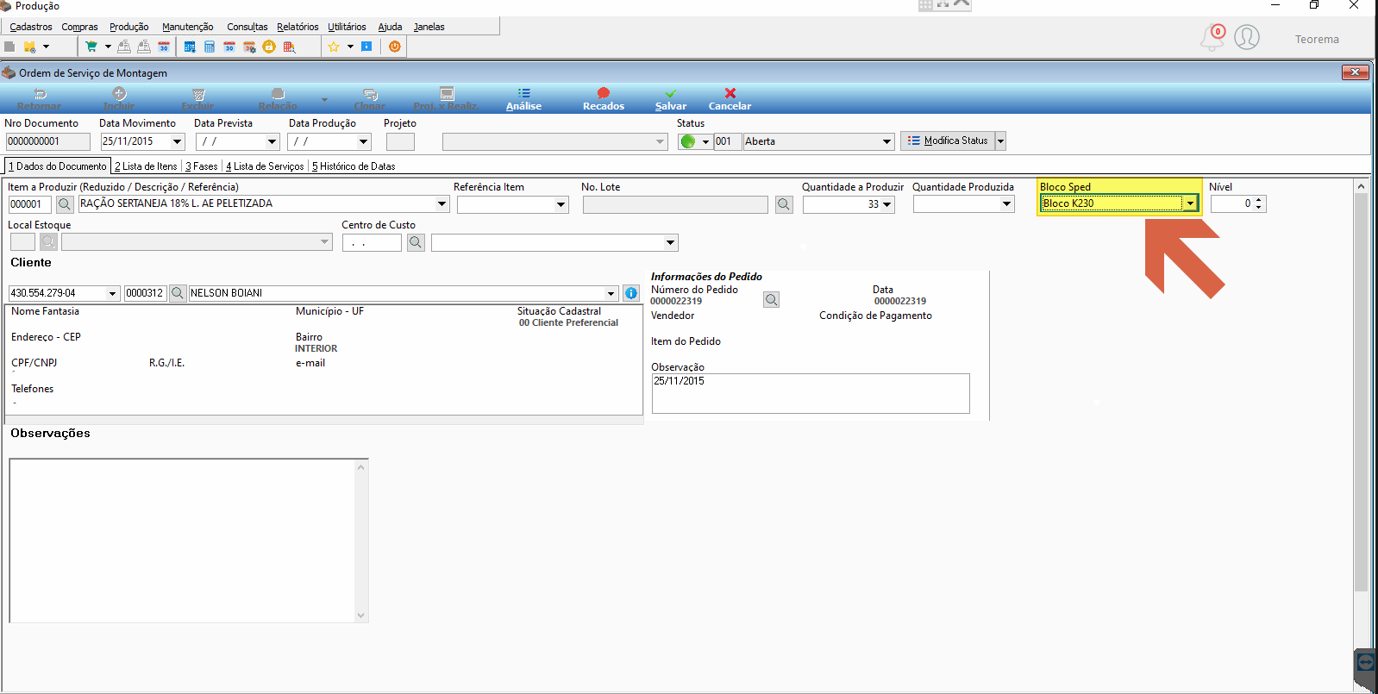
Task: Click the Recados toolbar button
Action: [604, 99]
